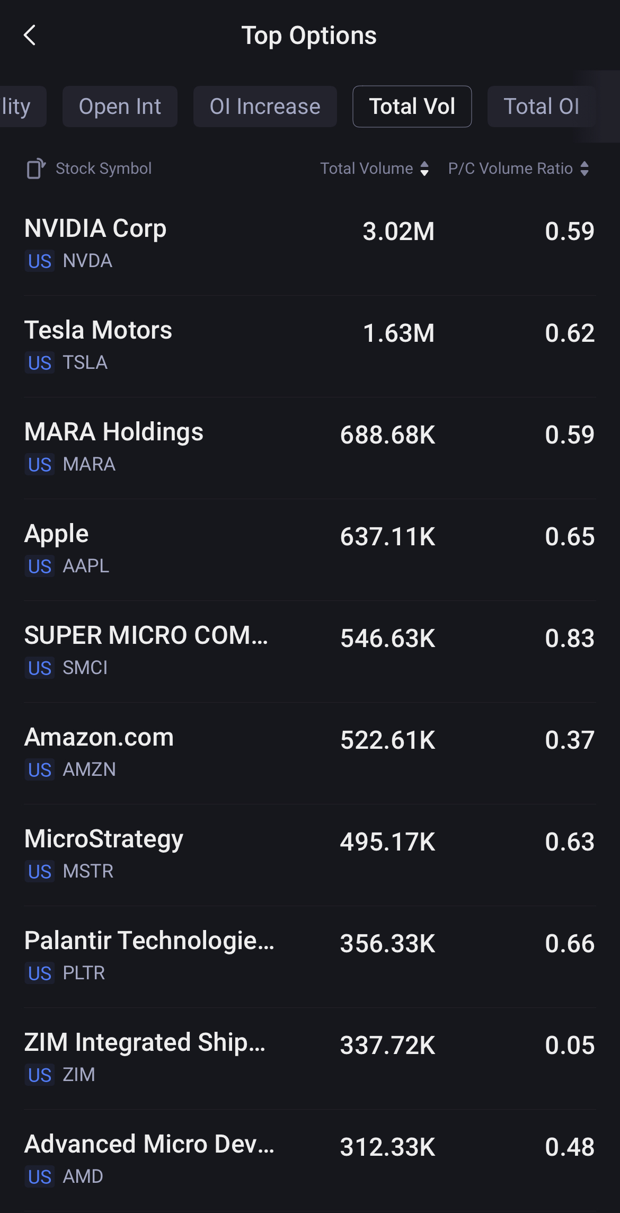
Task: Tap the rotate layout icon near Stock Symbol
Action: 36,169
